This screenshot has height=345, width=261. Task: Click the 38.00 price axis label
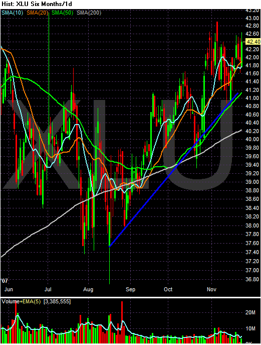tap(252, 225)
